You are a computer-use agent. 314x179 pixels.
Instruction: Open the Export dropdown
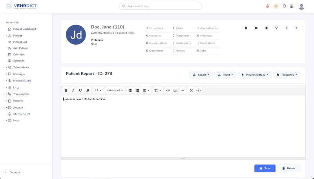[x=201, y=75]
